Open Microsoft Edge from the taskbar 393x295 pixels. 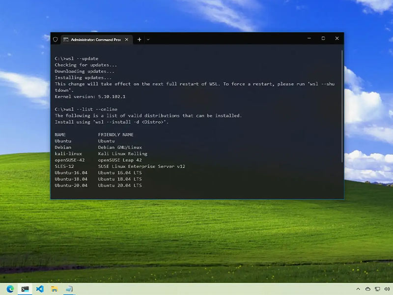[x=10, y=289]
